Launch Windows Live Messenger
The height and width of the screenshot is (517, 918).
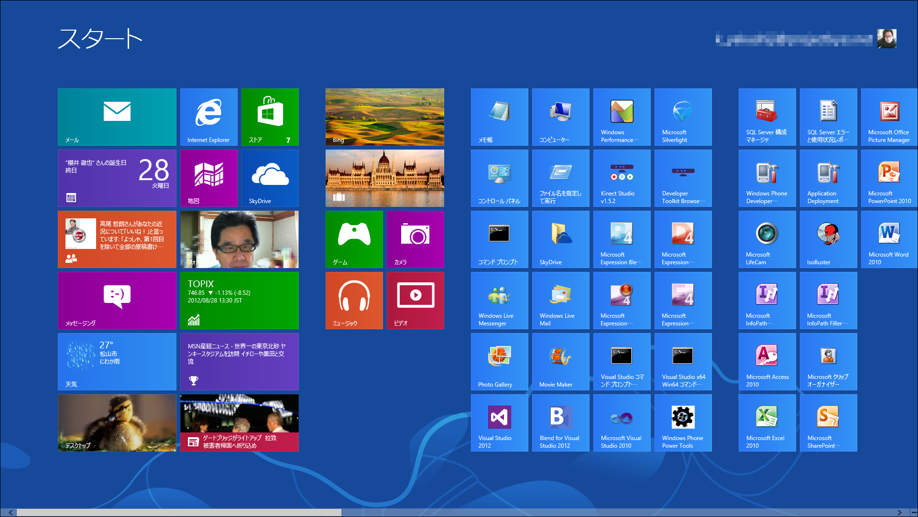click(500, 301)
